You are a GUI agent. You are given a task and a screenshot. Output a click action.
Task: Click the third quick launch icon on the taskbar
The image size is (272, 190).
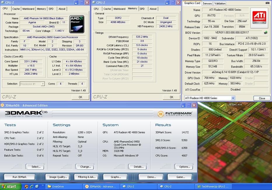pos(37,187)
